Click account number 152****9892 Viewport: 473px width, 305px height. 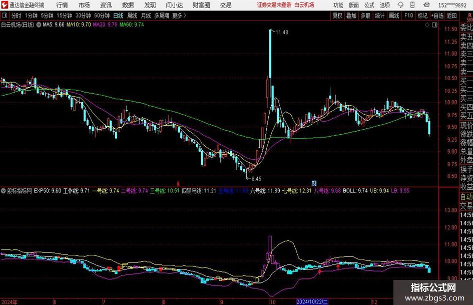452,5
